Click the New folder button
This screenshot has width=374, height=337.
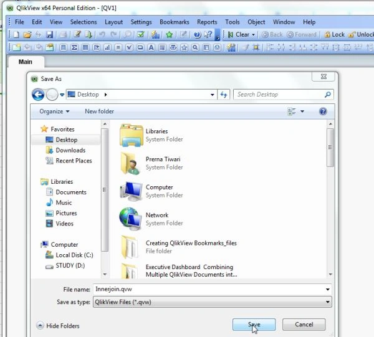pos(100,112)
